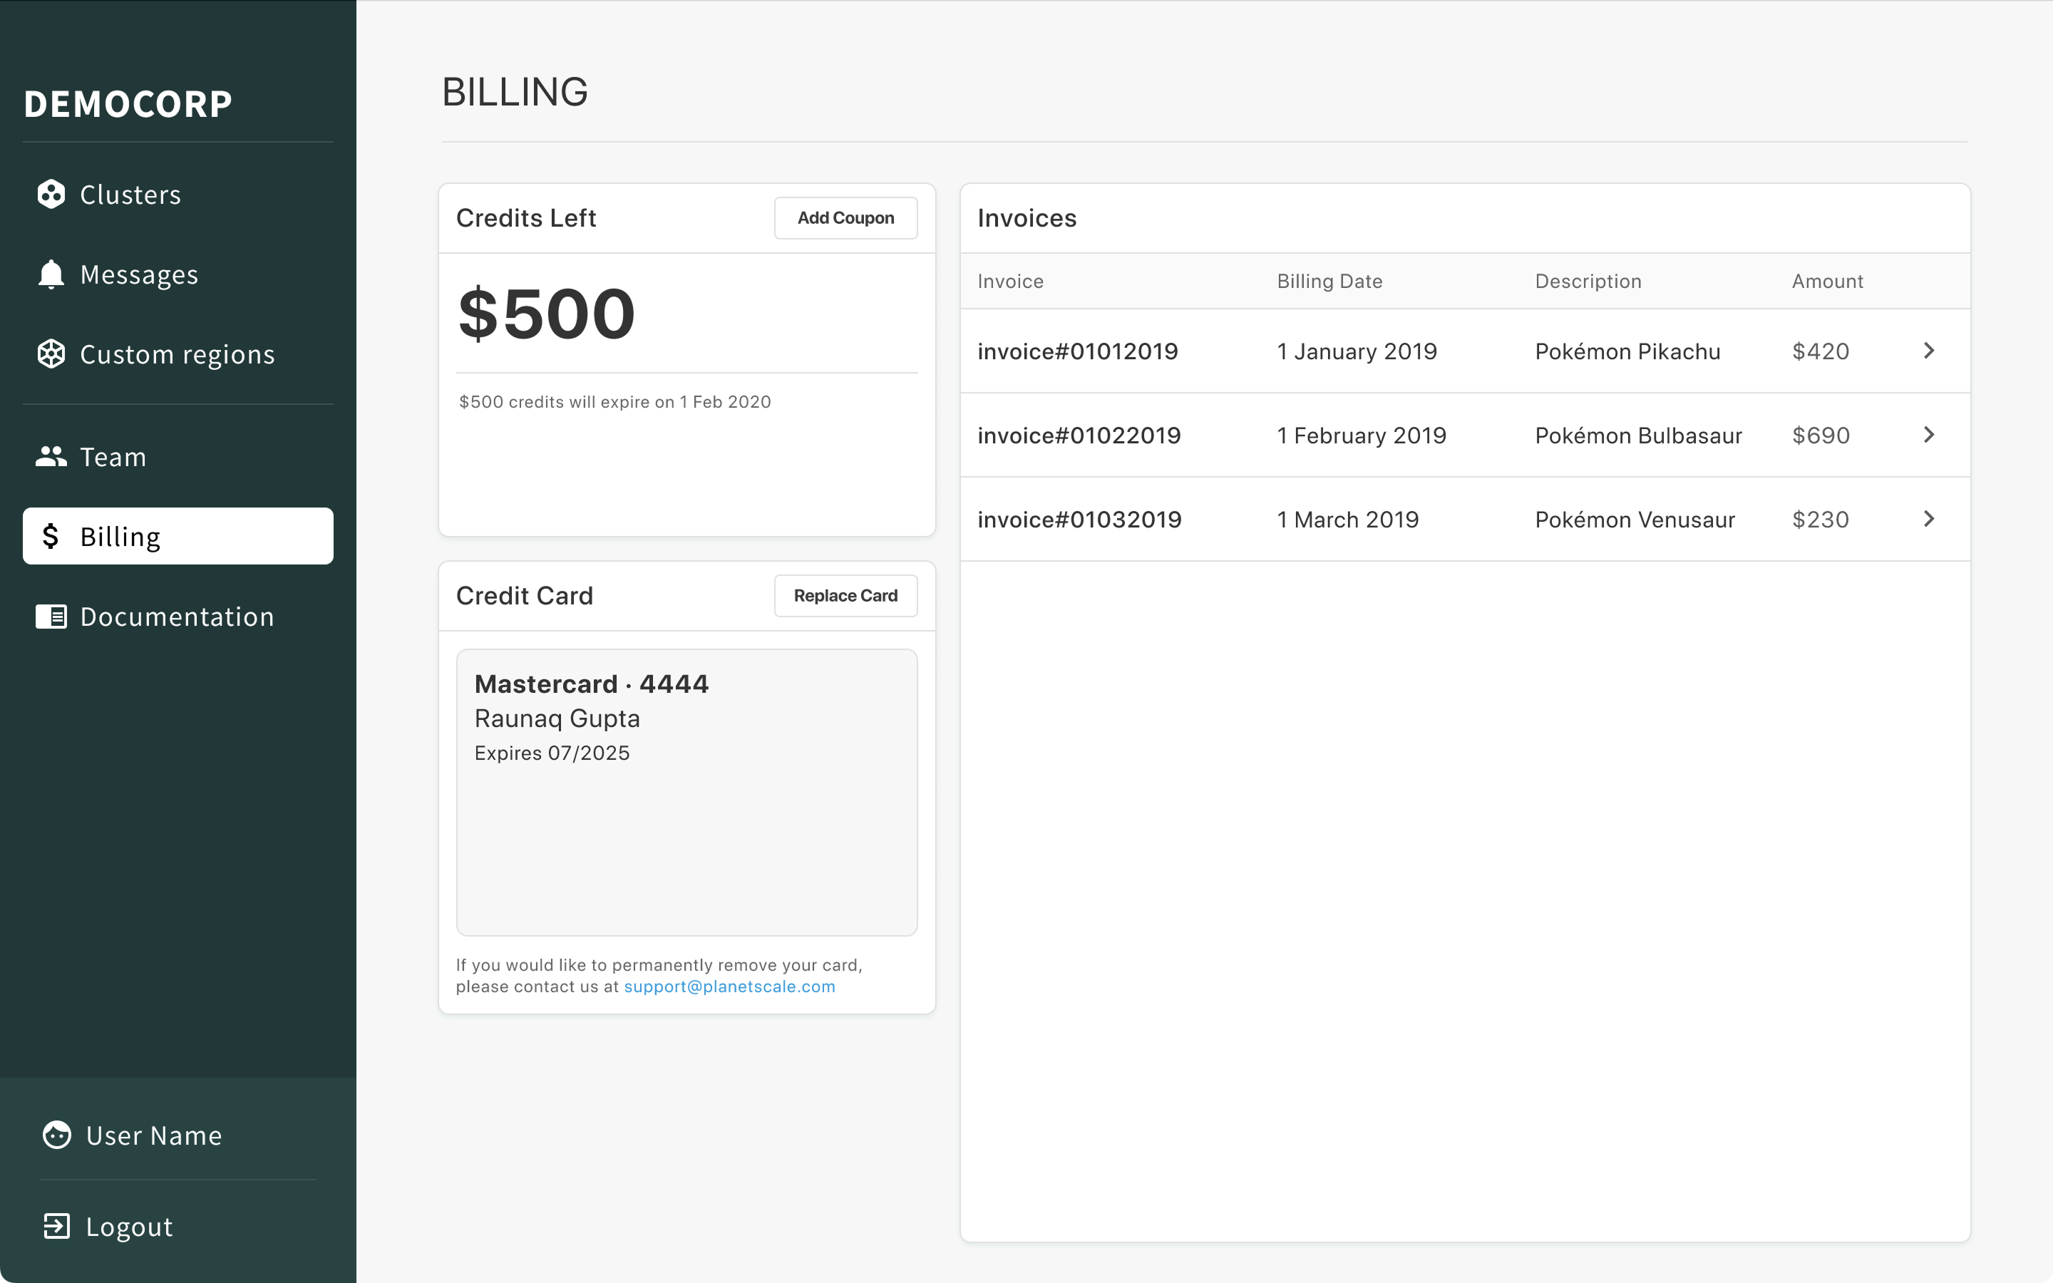2053x1283 pixels.
Task: Select the Mastercard 4444 card panel
Action: click(x=686, y=792)
